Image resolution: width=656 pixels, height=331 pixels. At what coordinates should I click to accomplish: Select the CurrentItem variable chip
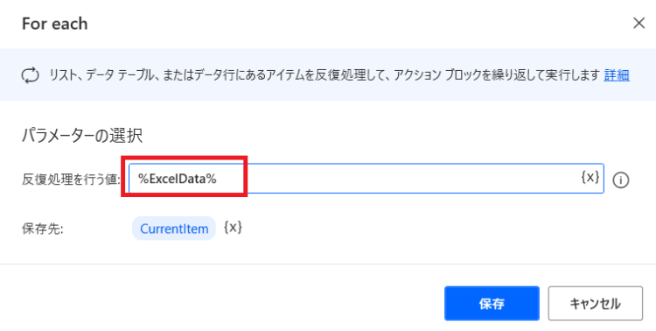click(174, 229)
